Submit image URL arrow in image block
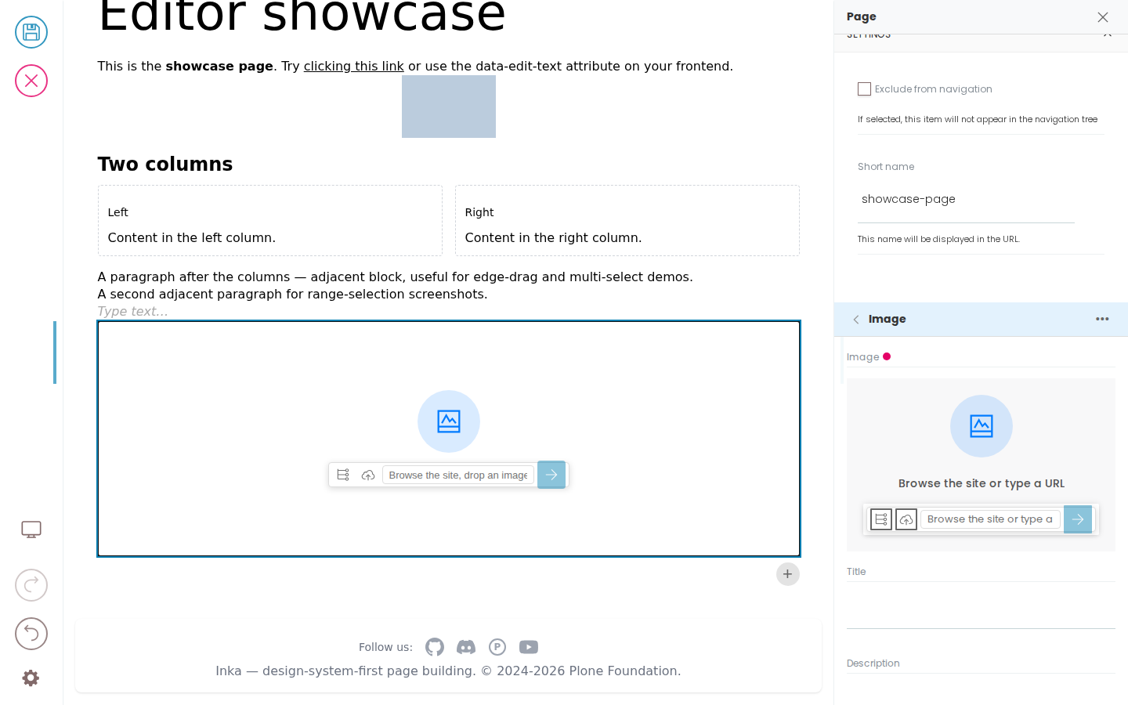 pyautogui.click(x=551, y=475)
